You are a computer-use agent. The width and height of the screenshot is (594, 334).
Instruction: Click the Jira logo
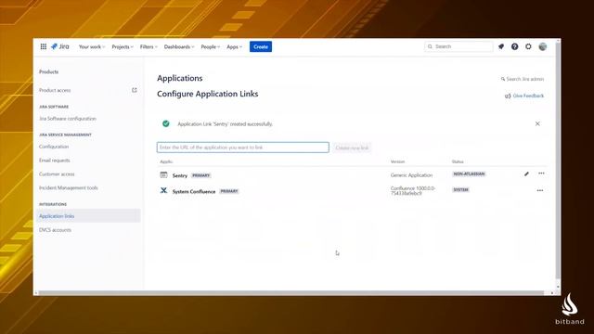(x=59, y=46)
